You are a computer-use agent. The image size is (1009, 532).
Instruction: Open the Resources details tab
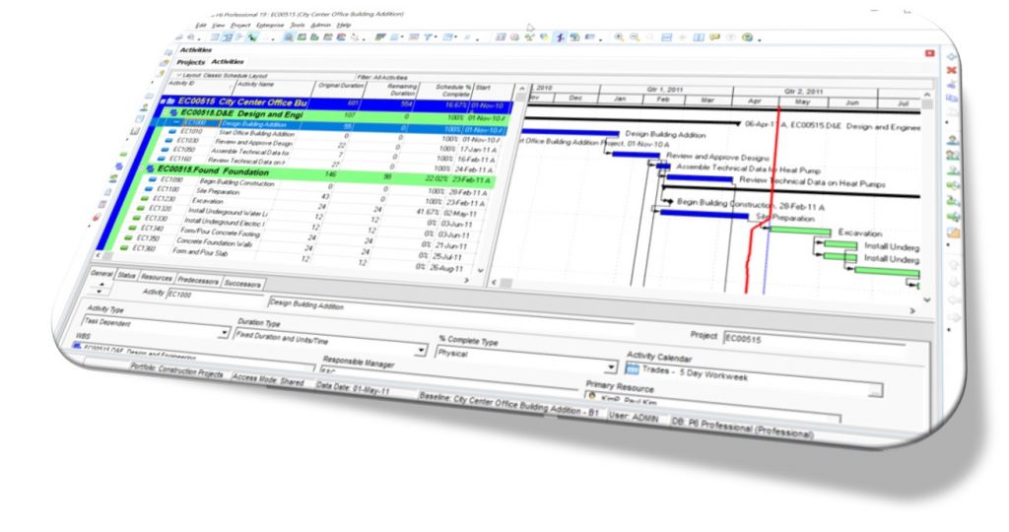(x=157, y=278)
